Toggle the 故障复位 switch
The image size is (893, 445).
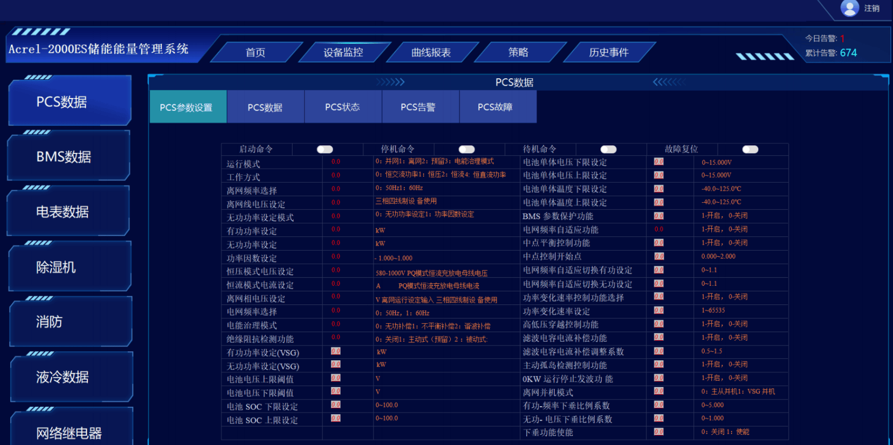750,150
